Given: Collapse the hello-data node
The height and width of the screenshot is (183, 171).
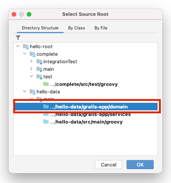Looking at the screenshot, I should pyautogui.click(x=25, y=91).
